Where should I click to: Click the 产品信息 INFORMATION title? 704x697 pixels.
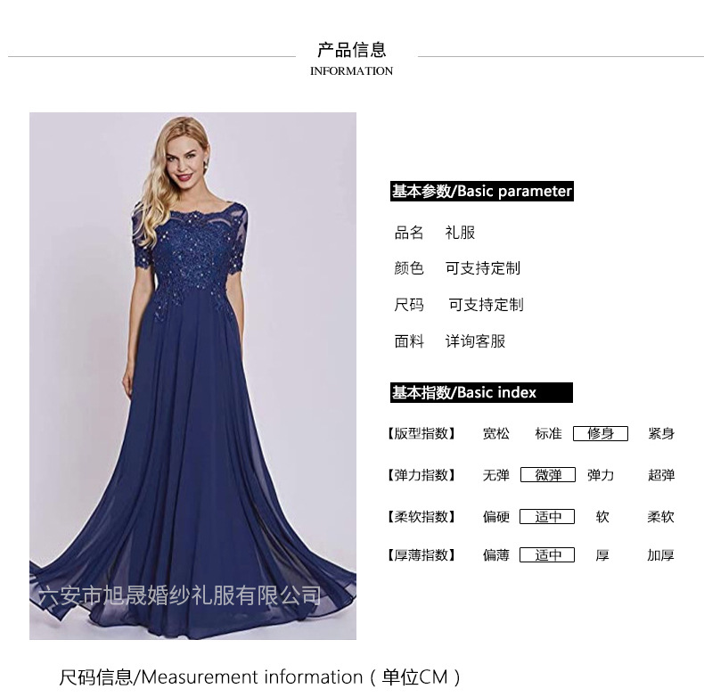[351, 59]
